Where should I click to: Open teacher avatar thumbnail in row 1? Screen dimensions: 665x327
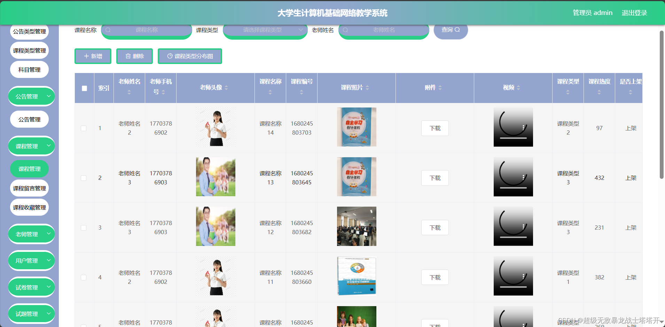tap(216, 127)
